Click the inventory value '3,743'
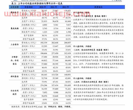Screen dimensions: 133x110 [x=45, y=29]
